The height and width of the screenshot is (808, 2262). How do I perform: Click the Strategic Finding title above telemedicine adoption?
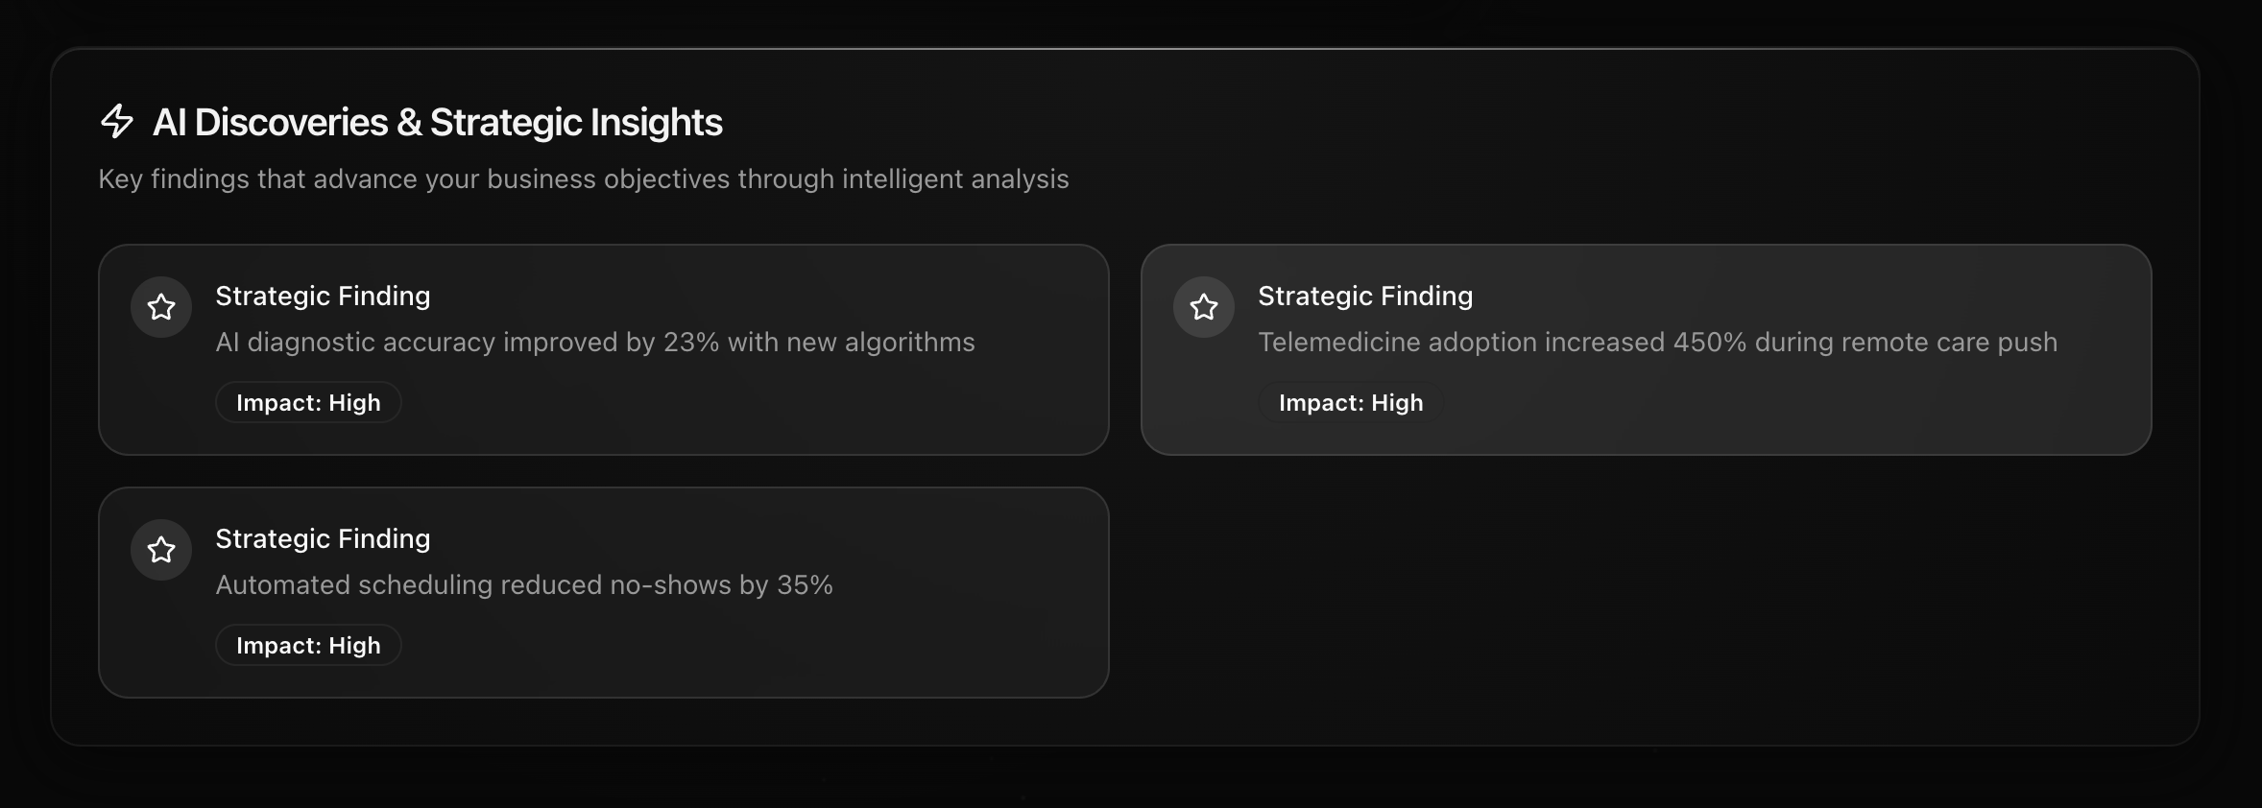coord(1365,297)
